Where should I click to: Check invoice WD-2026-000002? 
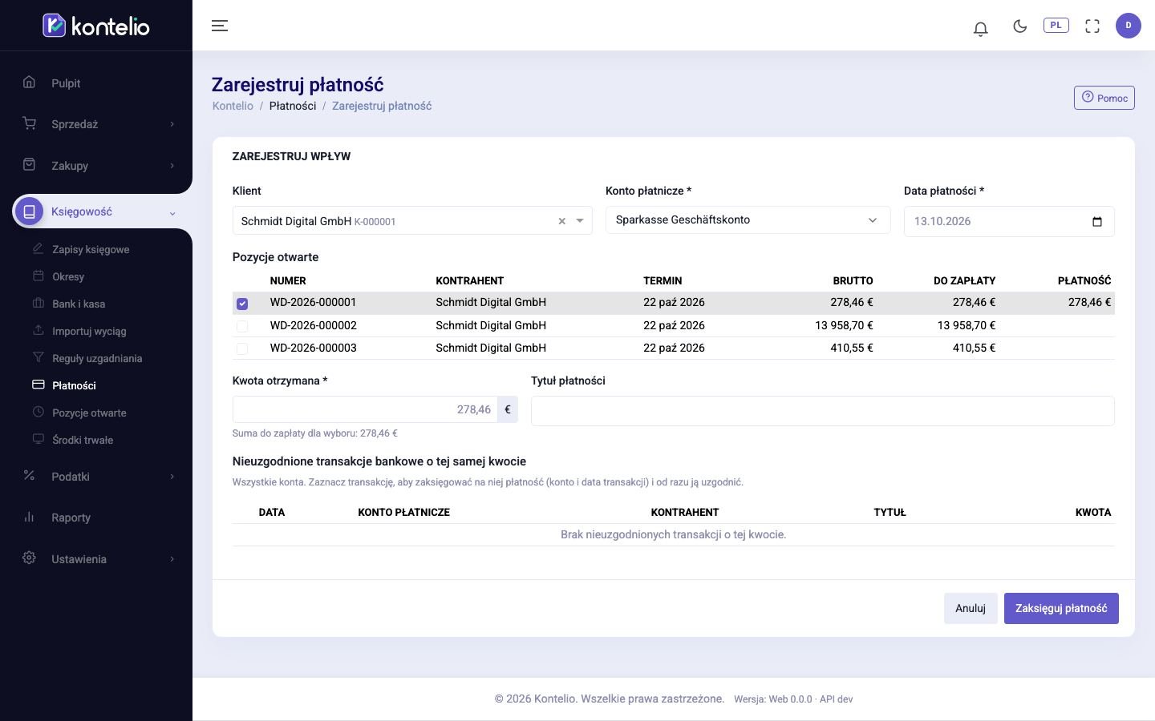pos(242,326)
